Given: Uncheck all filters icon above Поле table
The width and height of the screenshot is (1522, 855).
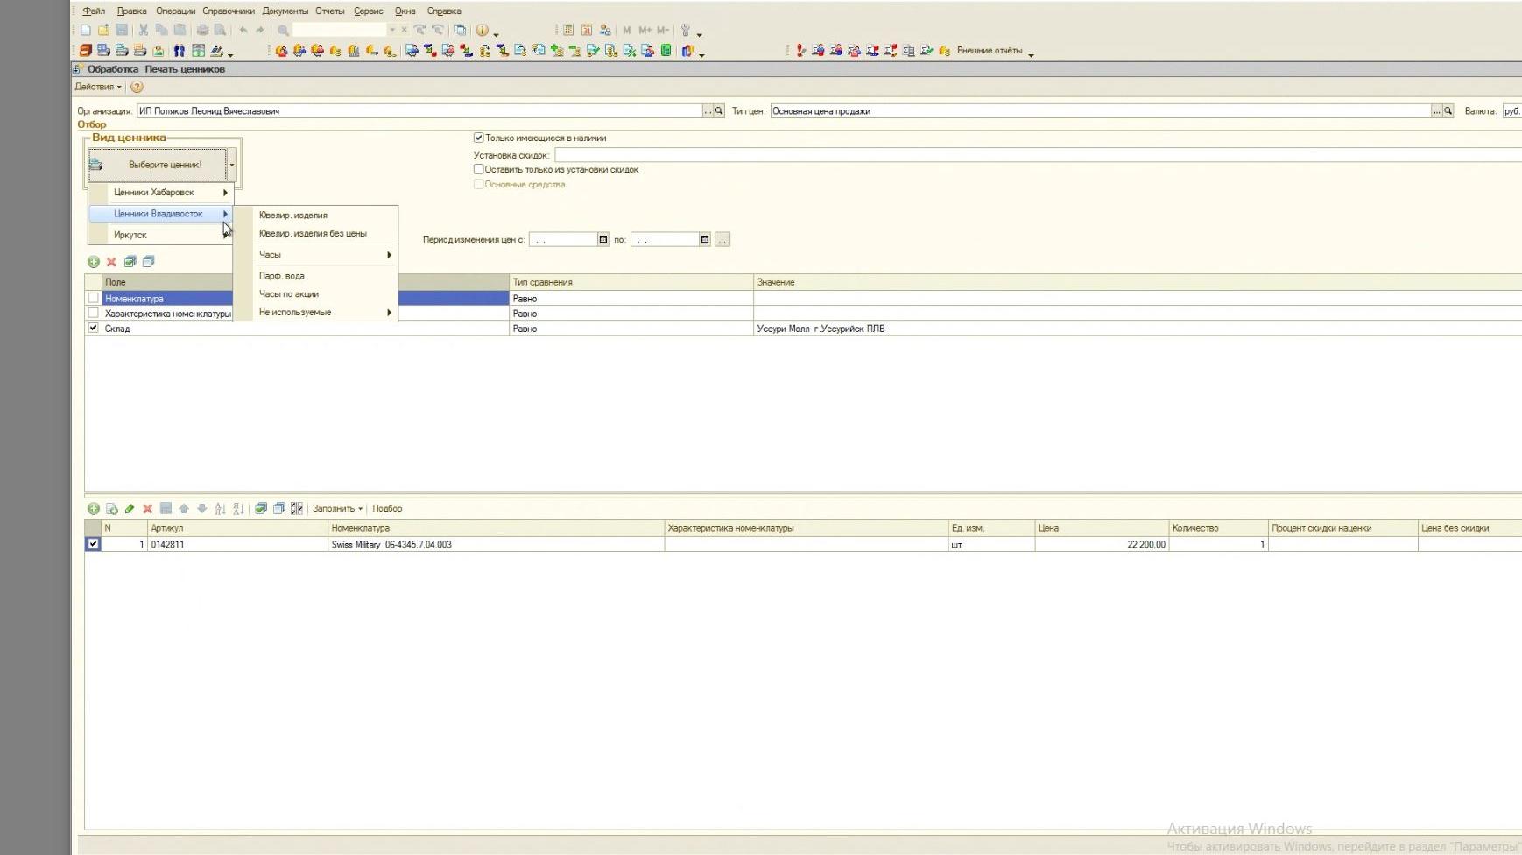Looking at the screenshot, I should pyautogui.click(x=148, y=262).
